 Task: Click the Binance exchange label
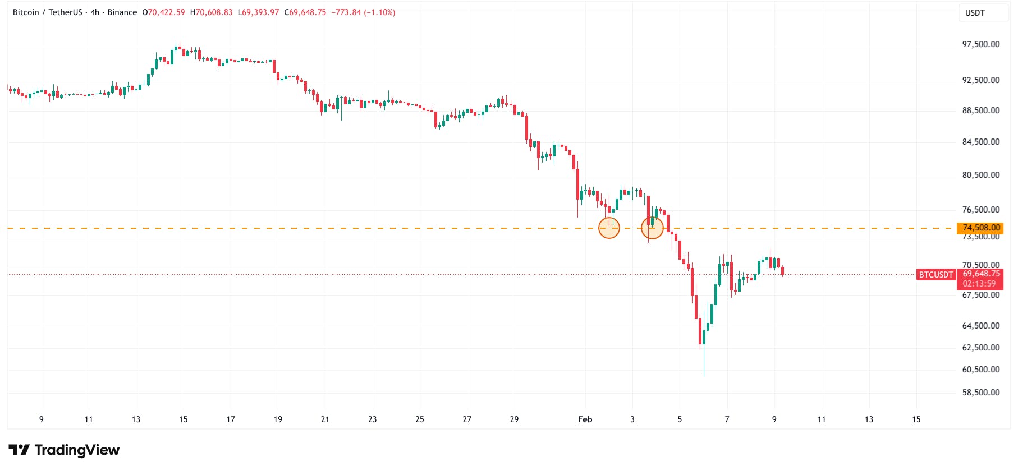coord(122,12)
